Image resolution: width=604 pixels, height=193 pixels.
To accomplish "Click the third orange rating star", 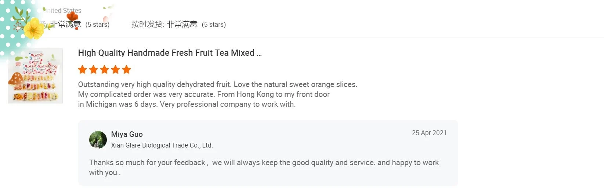I will point(105,69).
